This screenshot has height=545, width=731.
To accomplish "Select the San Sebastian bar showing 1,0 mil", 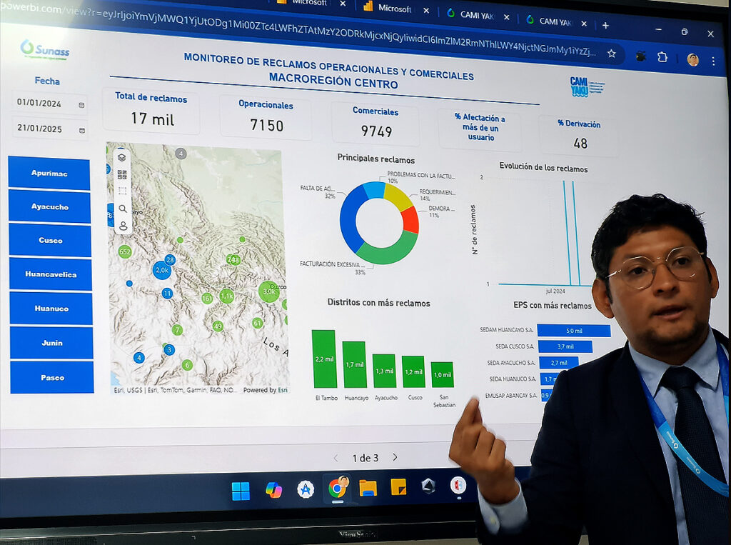I will coord(442,375).
